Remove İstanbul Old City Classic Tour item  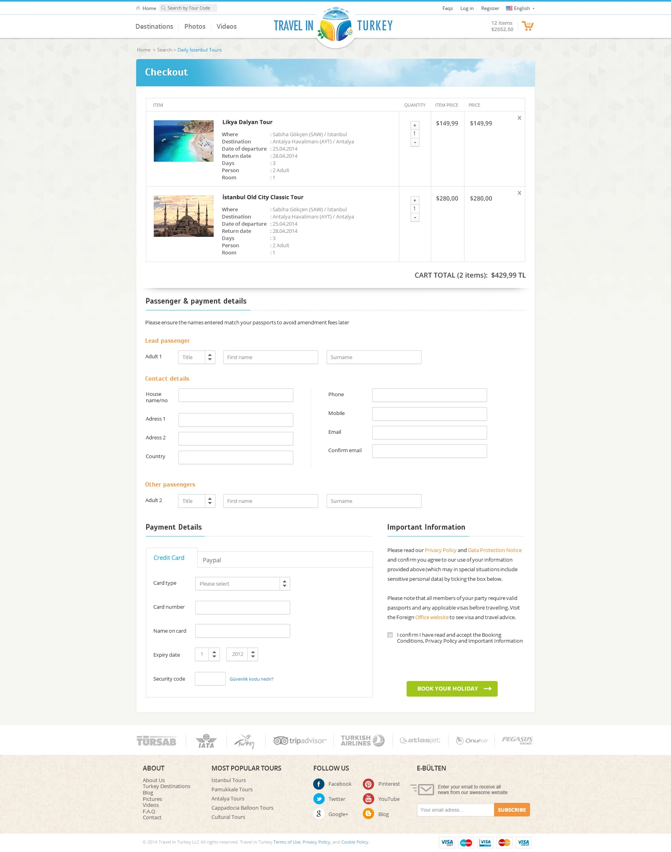click(519, 193)
